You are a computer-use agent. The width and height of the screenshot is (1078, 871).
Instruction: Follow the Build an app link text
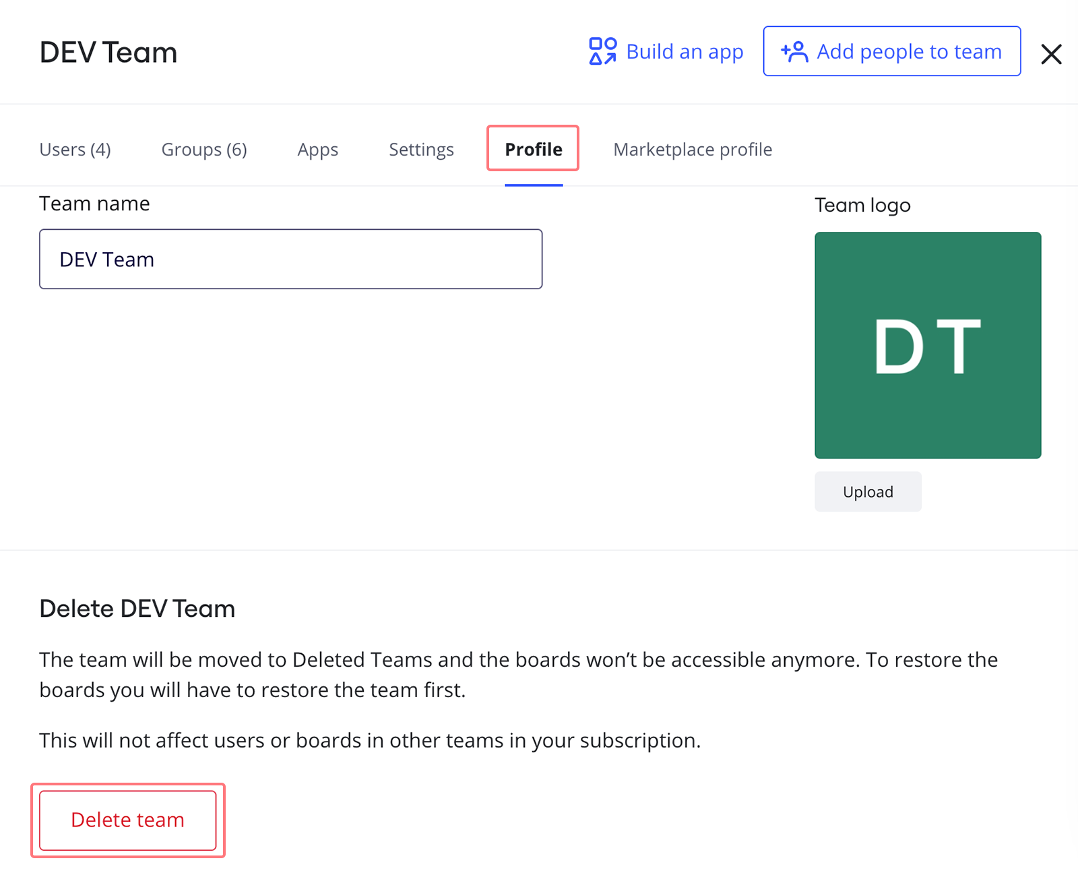tap(685, 51)
